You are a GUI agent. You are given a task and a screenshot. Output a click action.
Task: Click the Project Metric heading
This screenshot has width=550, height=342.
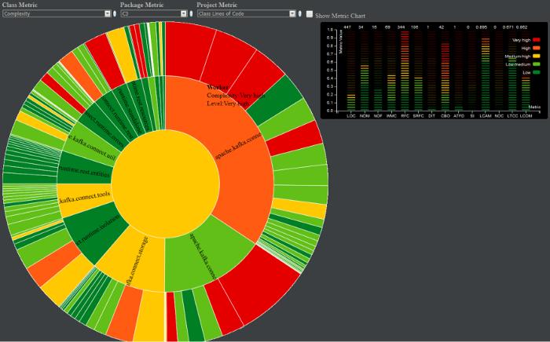[217, 5]
